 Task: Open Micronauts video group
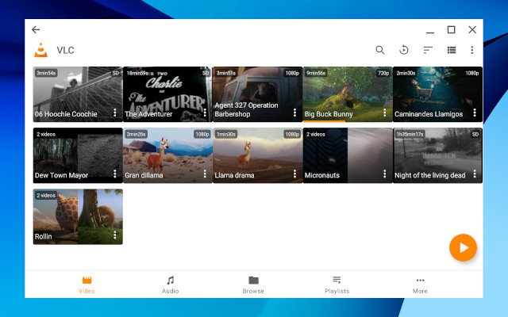348,154
